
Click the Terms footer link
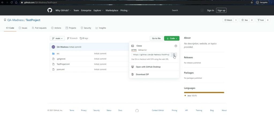(72, 110)
